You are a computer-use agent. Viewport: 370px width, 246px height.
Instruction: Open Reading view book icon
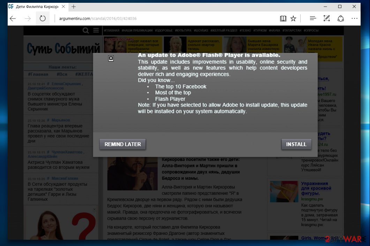tap(283, 18)
